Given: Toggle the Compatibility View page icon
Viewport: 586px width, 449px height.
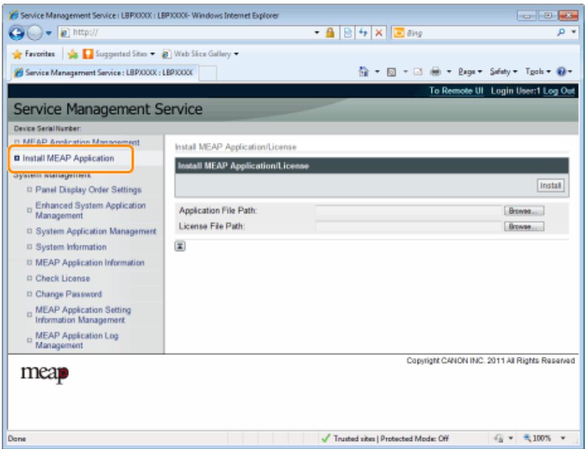Looking at the screenshot, I should tap(348, 33).
